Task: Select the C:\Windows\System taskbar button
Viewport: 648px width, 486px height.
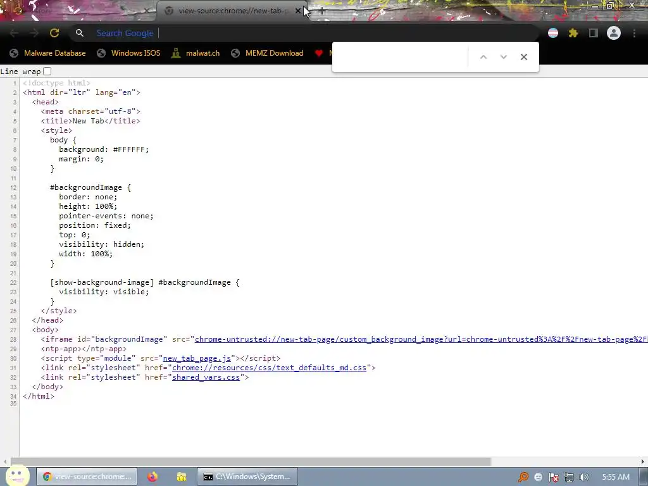Action: click(x=247, y=477)
